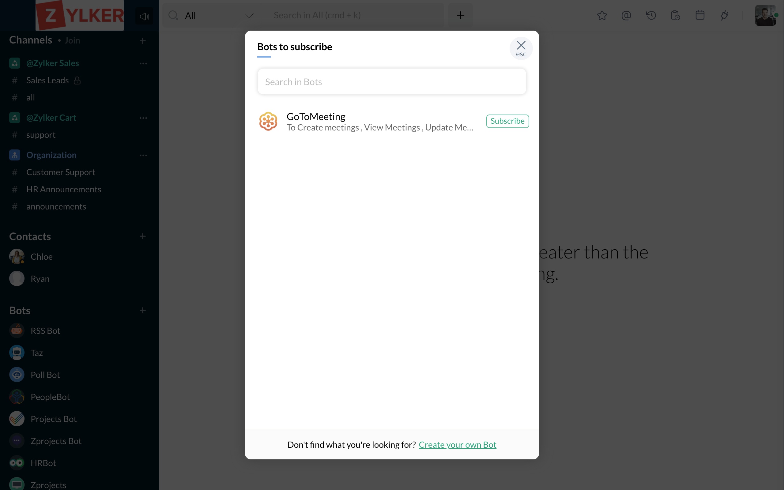Screen dimensions: 784x490
Task: Click the Bots section heading
Action: [20, 311]
